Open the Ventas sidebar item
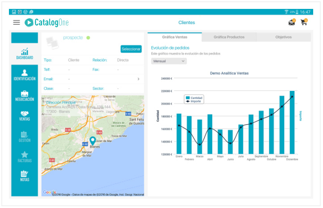The height and width of the screenshot is (208, 323). click(x=25, y=116)
